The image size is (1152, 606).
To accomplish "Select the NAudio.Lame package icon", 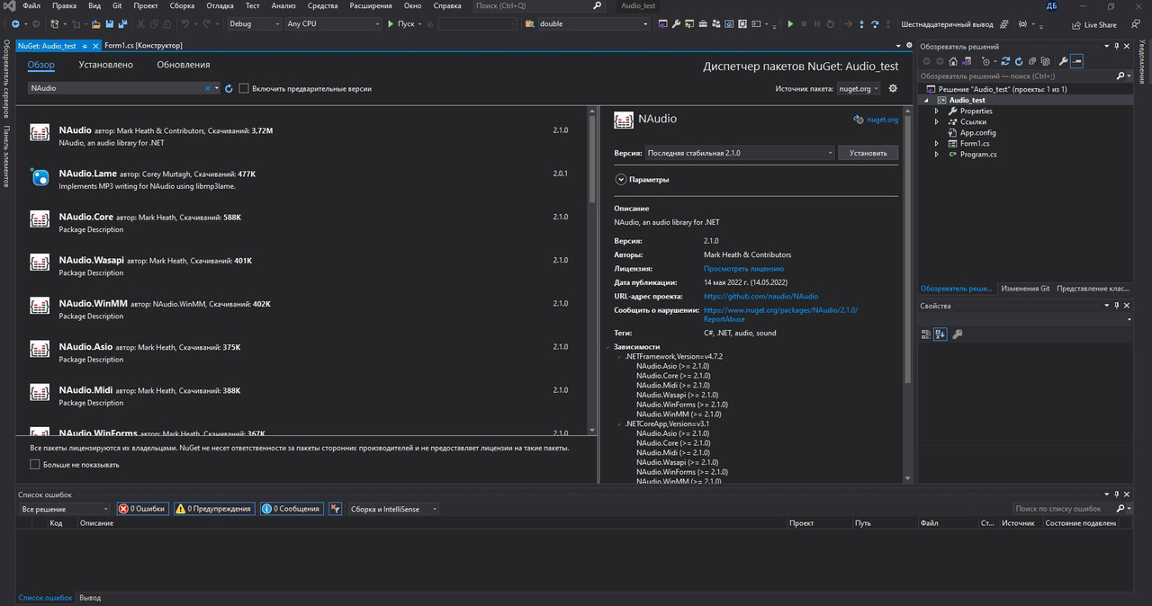I will pos(40,177).
